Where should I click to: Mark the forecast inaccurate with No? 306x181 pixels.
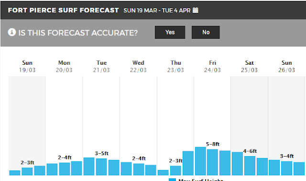(206, 32)
